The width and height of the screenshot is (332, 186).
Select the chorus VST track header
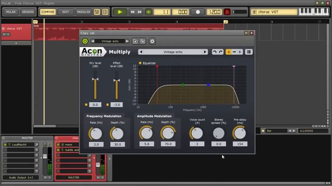(16, 32)
